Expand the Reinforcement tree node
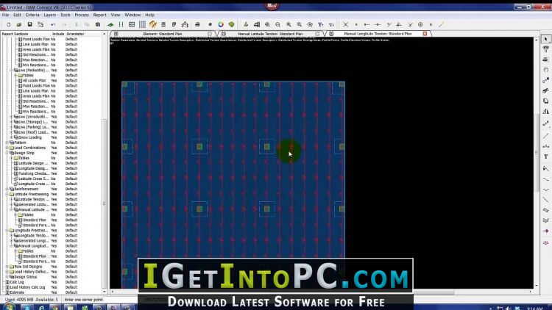552x310 pixels. 7,189
